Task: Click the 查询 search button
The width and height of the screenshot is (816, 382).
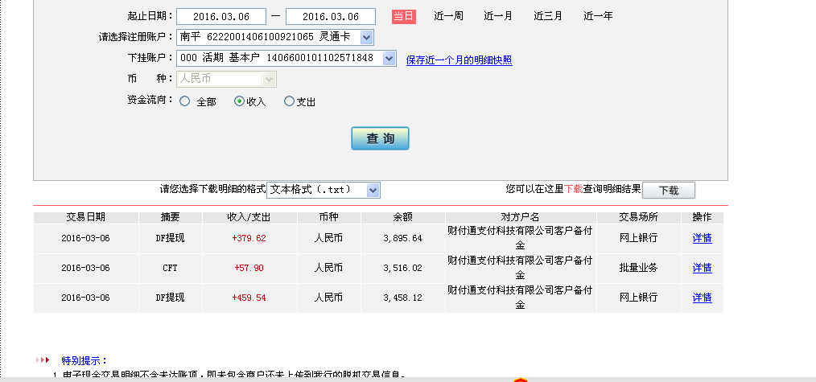Action: pos(380,138)
